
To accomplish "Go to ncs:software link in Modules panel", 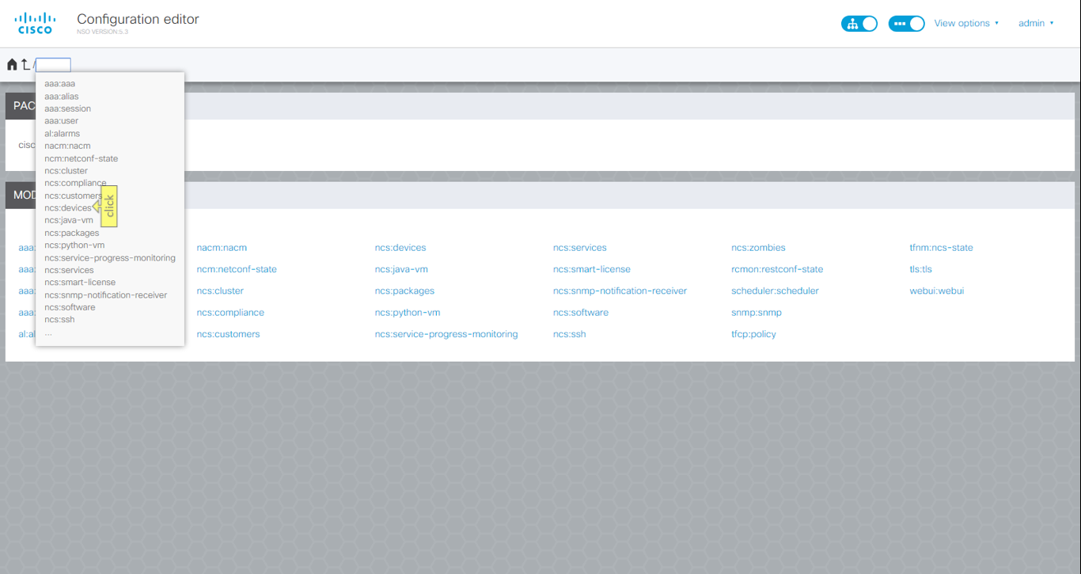I will coord(581,313).
